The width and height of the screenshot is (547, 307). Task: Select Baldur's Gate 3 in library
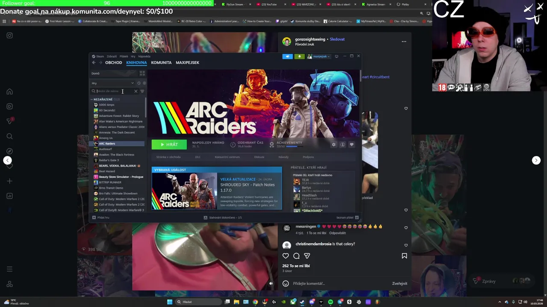click(109, 160)
